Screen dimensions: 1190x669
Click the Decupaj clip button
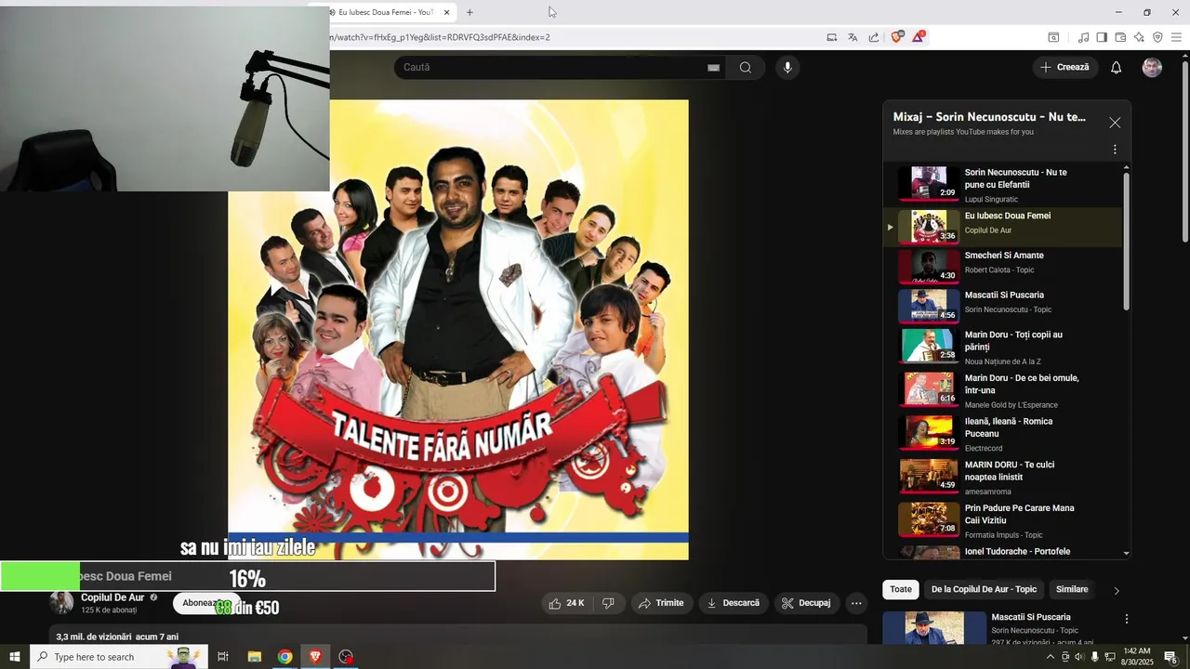point(806,603)
